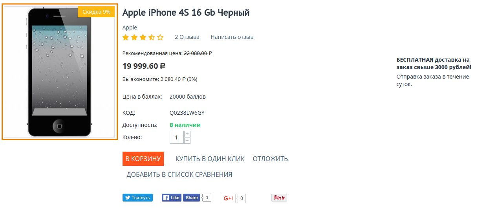Click КУПИТЬ В ОДИН КЛИК
485x209 pixels.
(x=210, y=159)
